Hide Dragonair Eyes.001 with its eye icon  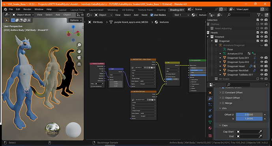pos(262,58)
